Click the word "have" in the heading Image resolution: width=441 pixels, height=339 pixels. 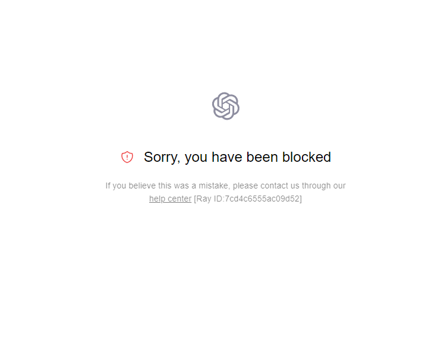226,157
